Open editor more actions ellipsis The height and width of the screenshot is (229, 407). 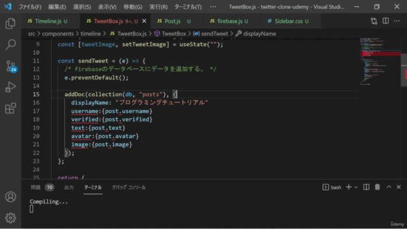(x=397, y=21)
